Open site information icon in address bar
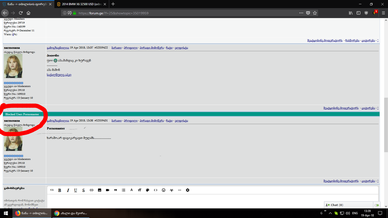Viewport: 388px width, 218px height. tap(64, 13)
